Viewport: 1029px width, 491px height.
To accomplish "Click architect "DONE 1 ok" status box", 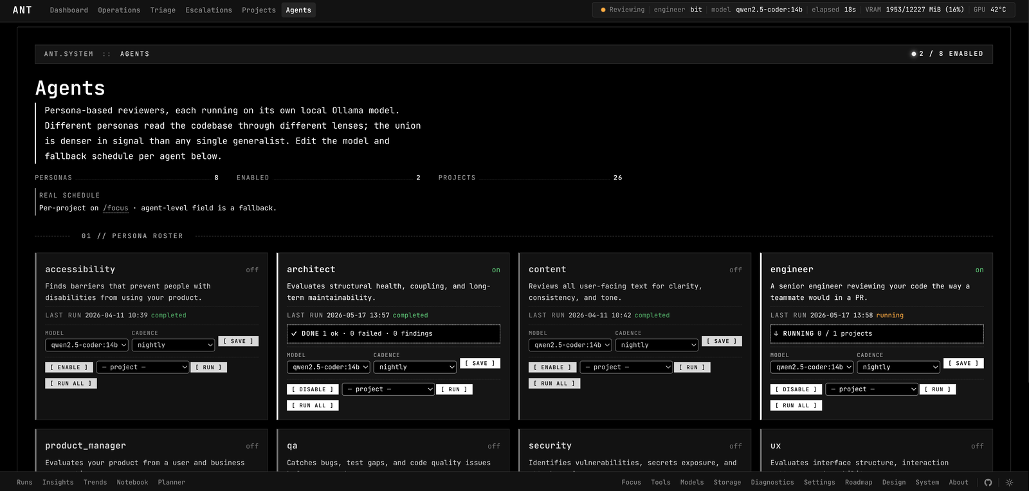I will tap(394, 333).
